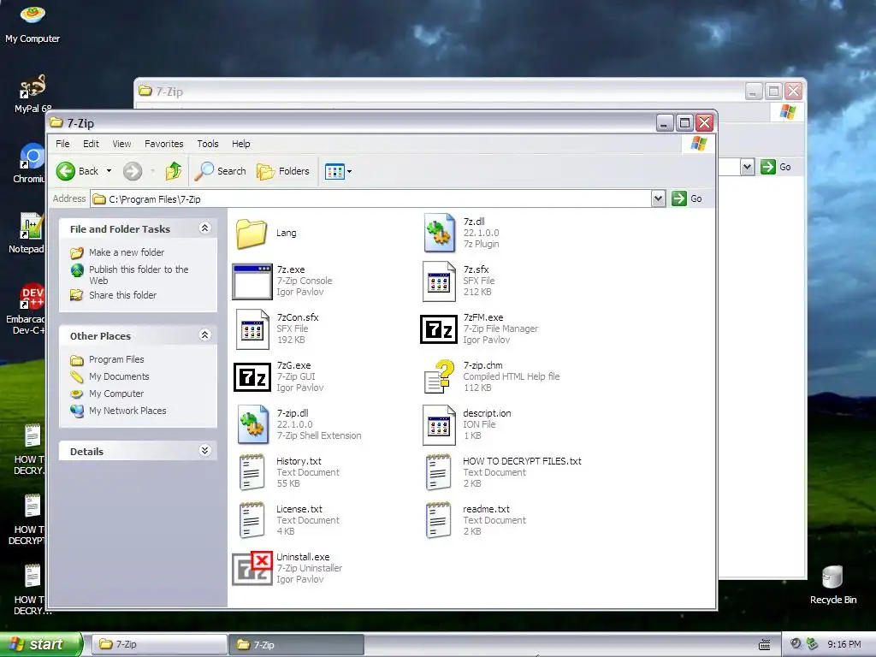Open the View menu
The image size is (876, 657).
[x=121, y=144]
